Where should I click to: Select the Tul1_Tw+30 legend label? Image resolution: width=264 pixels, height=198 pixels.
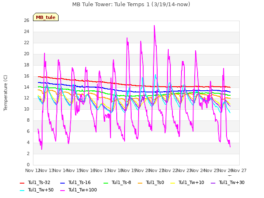coord(232,182)
